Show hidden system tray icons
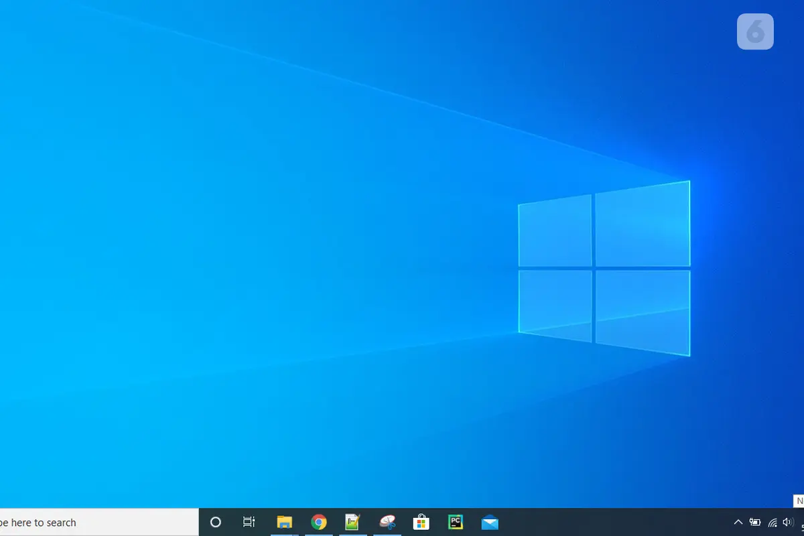The height and width of the screenshot is (536, 804). [738, 523]
